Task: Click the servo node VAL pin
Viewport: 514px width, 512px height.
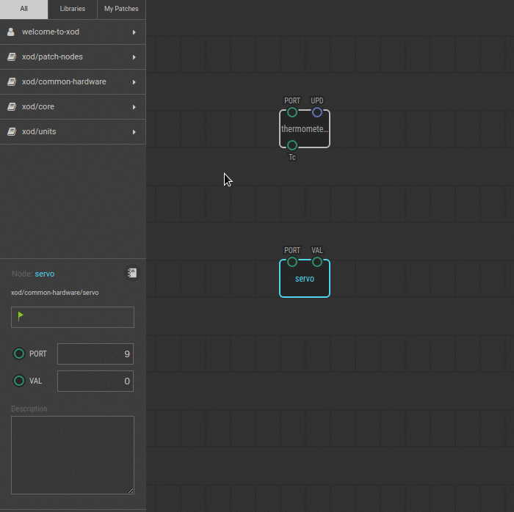Action: point(317,262)
